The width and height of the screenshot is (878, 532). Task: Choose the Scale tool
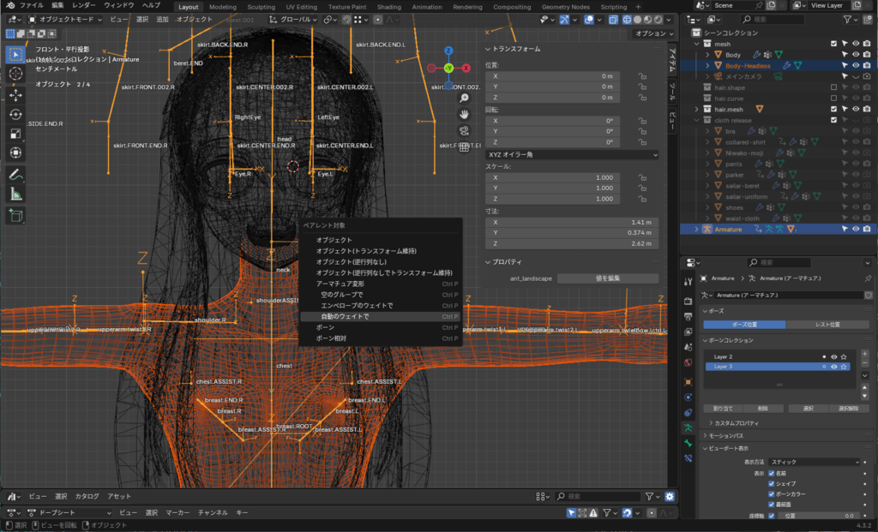(x=15, y=134)
